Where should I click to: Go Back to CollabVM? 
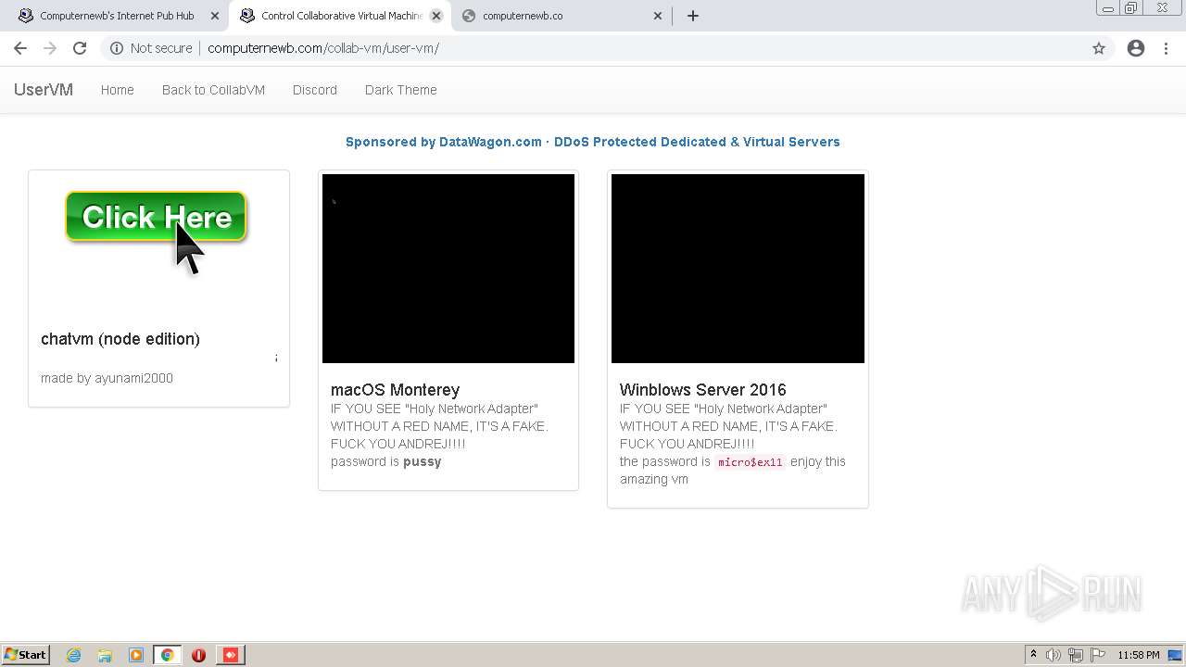(x=213, y=90)
